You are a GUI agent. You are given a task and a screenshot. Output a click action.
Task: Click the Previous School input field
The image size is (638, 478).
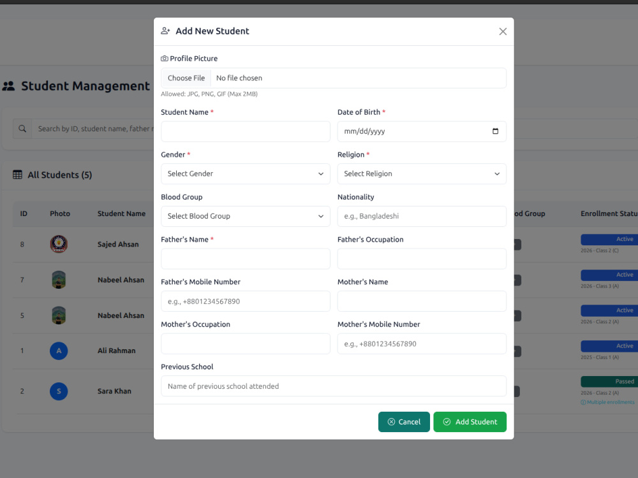coord(334,386)
